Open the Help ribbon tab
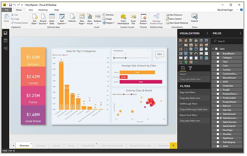The width and height of the screenshot is (247, 156). click(56, 10)
